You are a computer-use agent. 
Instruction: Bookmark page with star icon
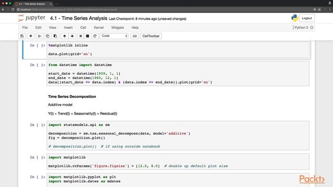pos(319,9)
